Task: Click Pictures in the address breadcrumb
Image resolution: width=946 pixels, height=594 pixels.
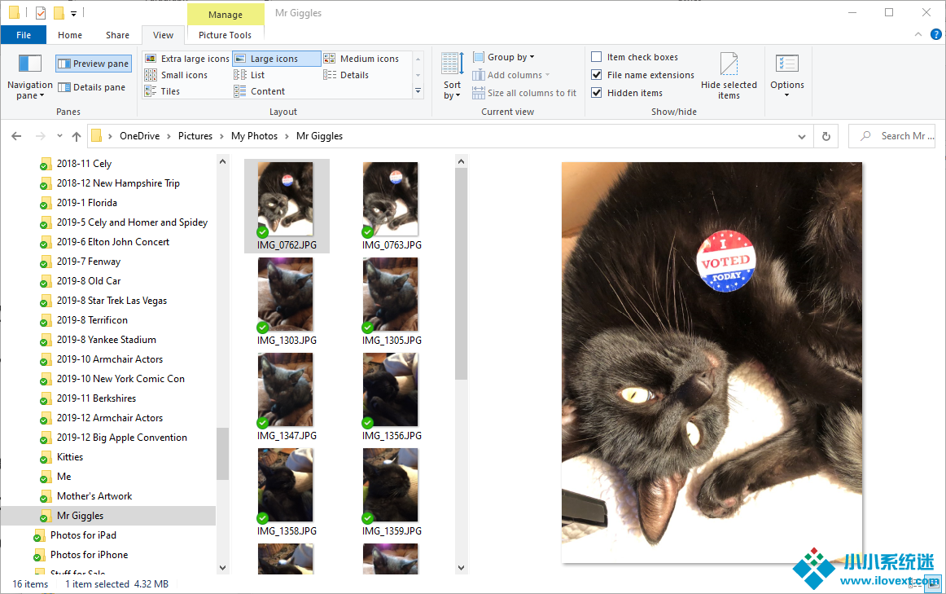Action: pos(195,136)
